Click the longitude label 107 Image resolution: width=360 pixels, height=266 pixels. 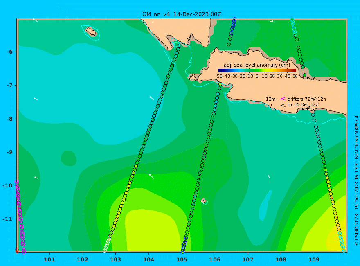(x=248, y=260)
